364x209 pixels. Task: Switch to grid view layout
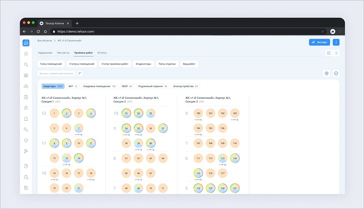(x=329, y=53)
